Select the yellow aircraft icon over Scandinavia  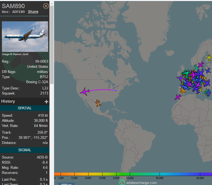[209, 58]
